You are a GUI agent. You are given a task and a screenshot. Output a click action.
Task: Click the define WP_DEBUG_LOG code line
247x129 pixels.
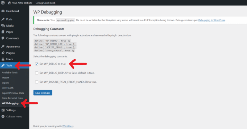tap(55, 44)
